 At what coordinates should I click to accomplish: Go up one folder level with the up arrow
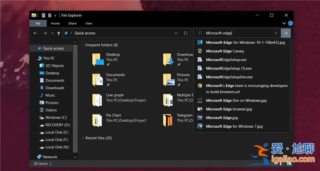click(x=59, y=33)
